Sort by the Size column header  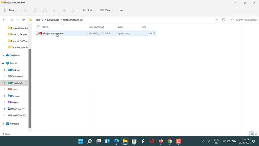[144, 27]
